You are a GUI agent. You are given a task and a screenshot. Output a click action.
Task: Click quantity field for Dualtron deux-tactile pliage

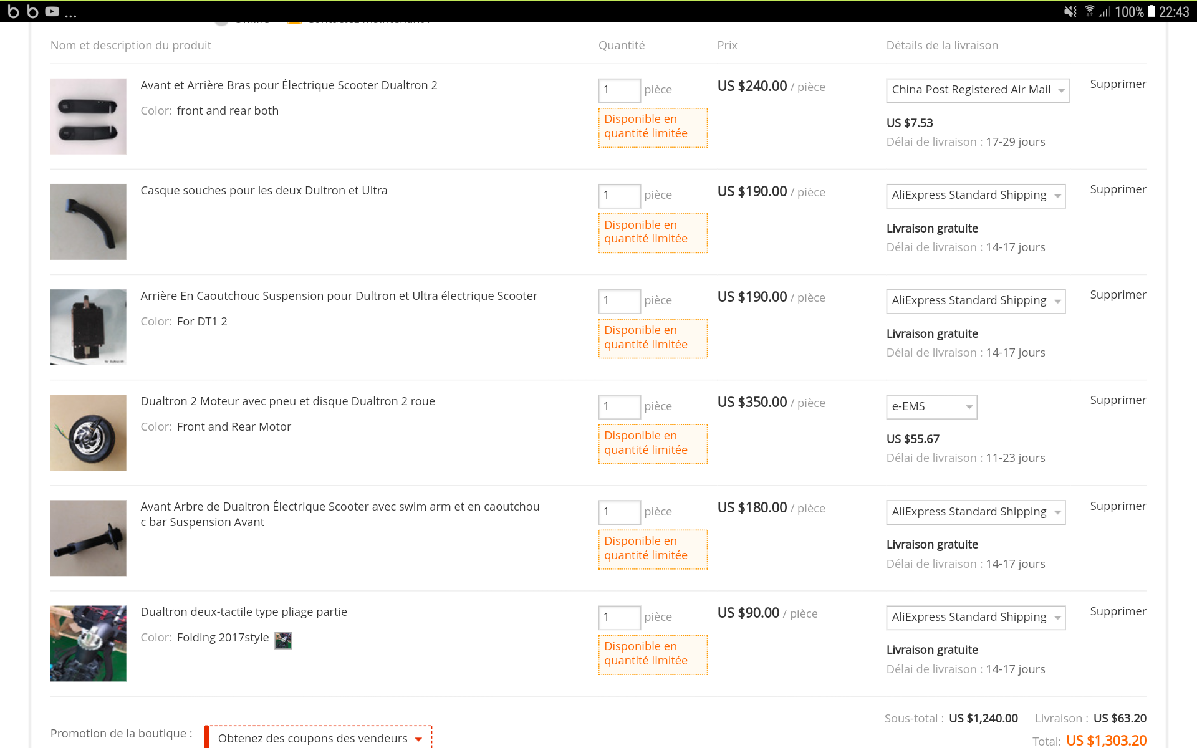(x=619, y=618)
